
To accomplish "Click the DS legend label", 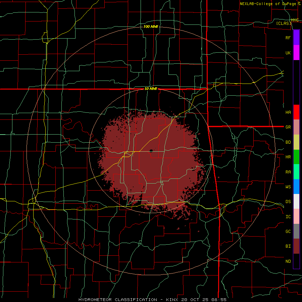I will click(288, 201).
